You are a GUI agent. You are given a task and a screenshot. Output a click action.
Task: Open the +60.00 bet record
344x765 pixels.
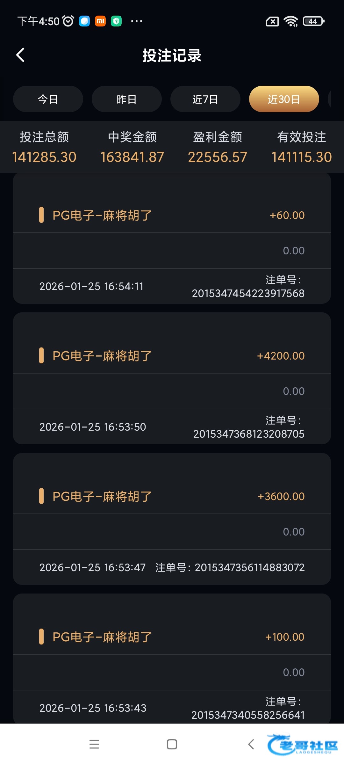click(x=172, y=215)
